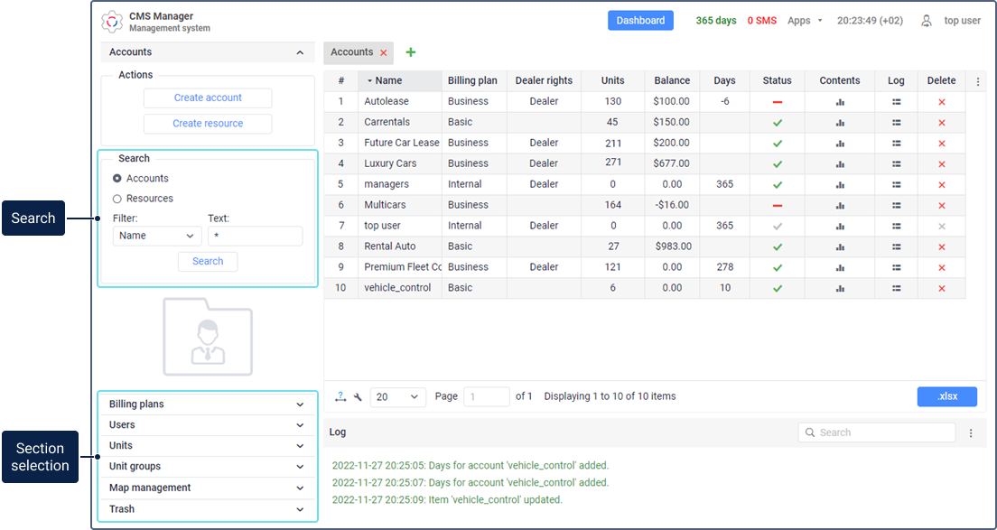Export table with the .xlsx button
This screenshot has width=997, height=530.
click(x=946, y=396)
